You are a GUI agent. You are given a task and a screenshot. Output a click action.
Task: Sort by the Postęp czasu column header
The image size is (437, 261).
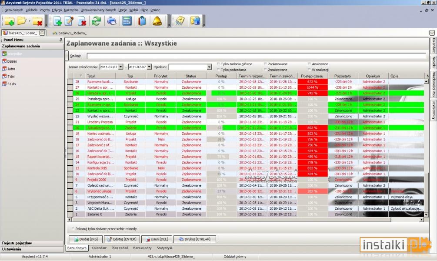pos(312,76)
